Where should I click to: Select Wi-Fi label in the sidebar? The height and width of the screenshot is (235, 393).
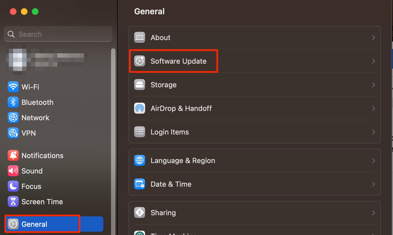pyautogui.click(x=30, y=87)
